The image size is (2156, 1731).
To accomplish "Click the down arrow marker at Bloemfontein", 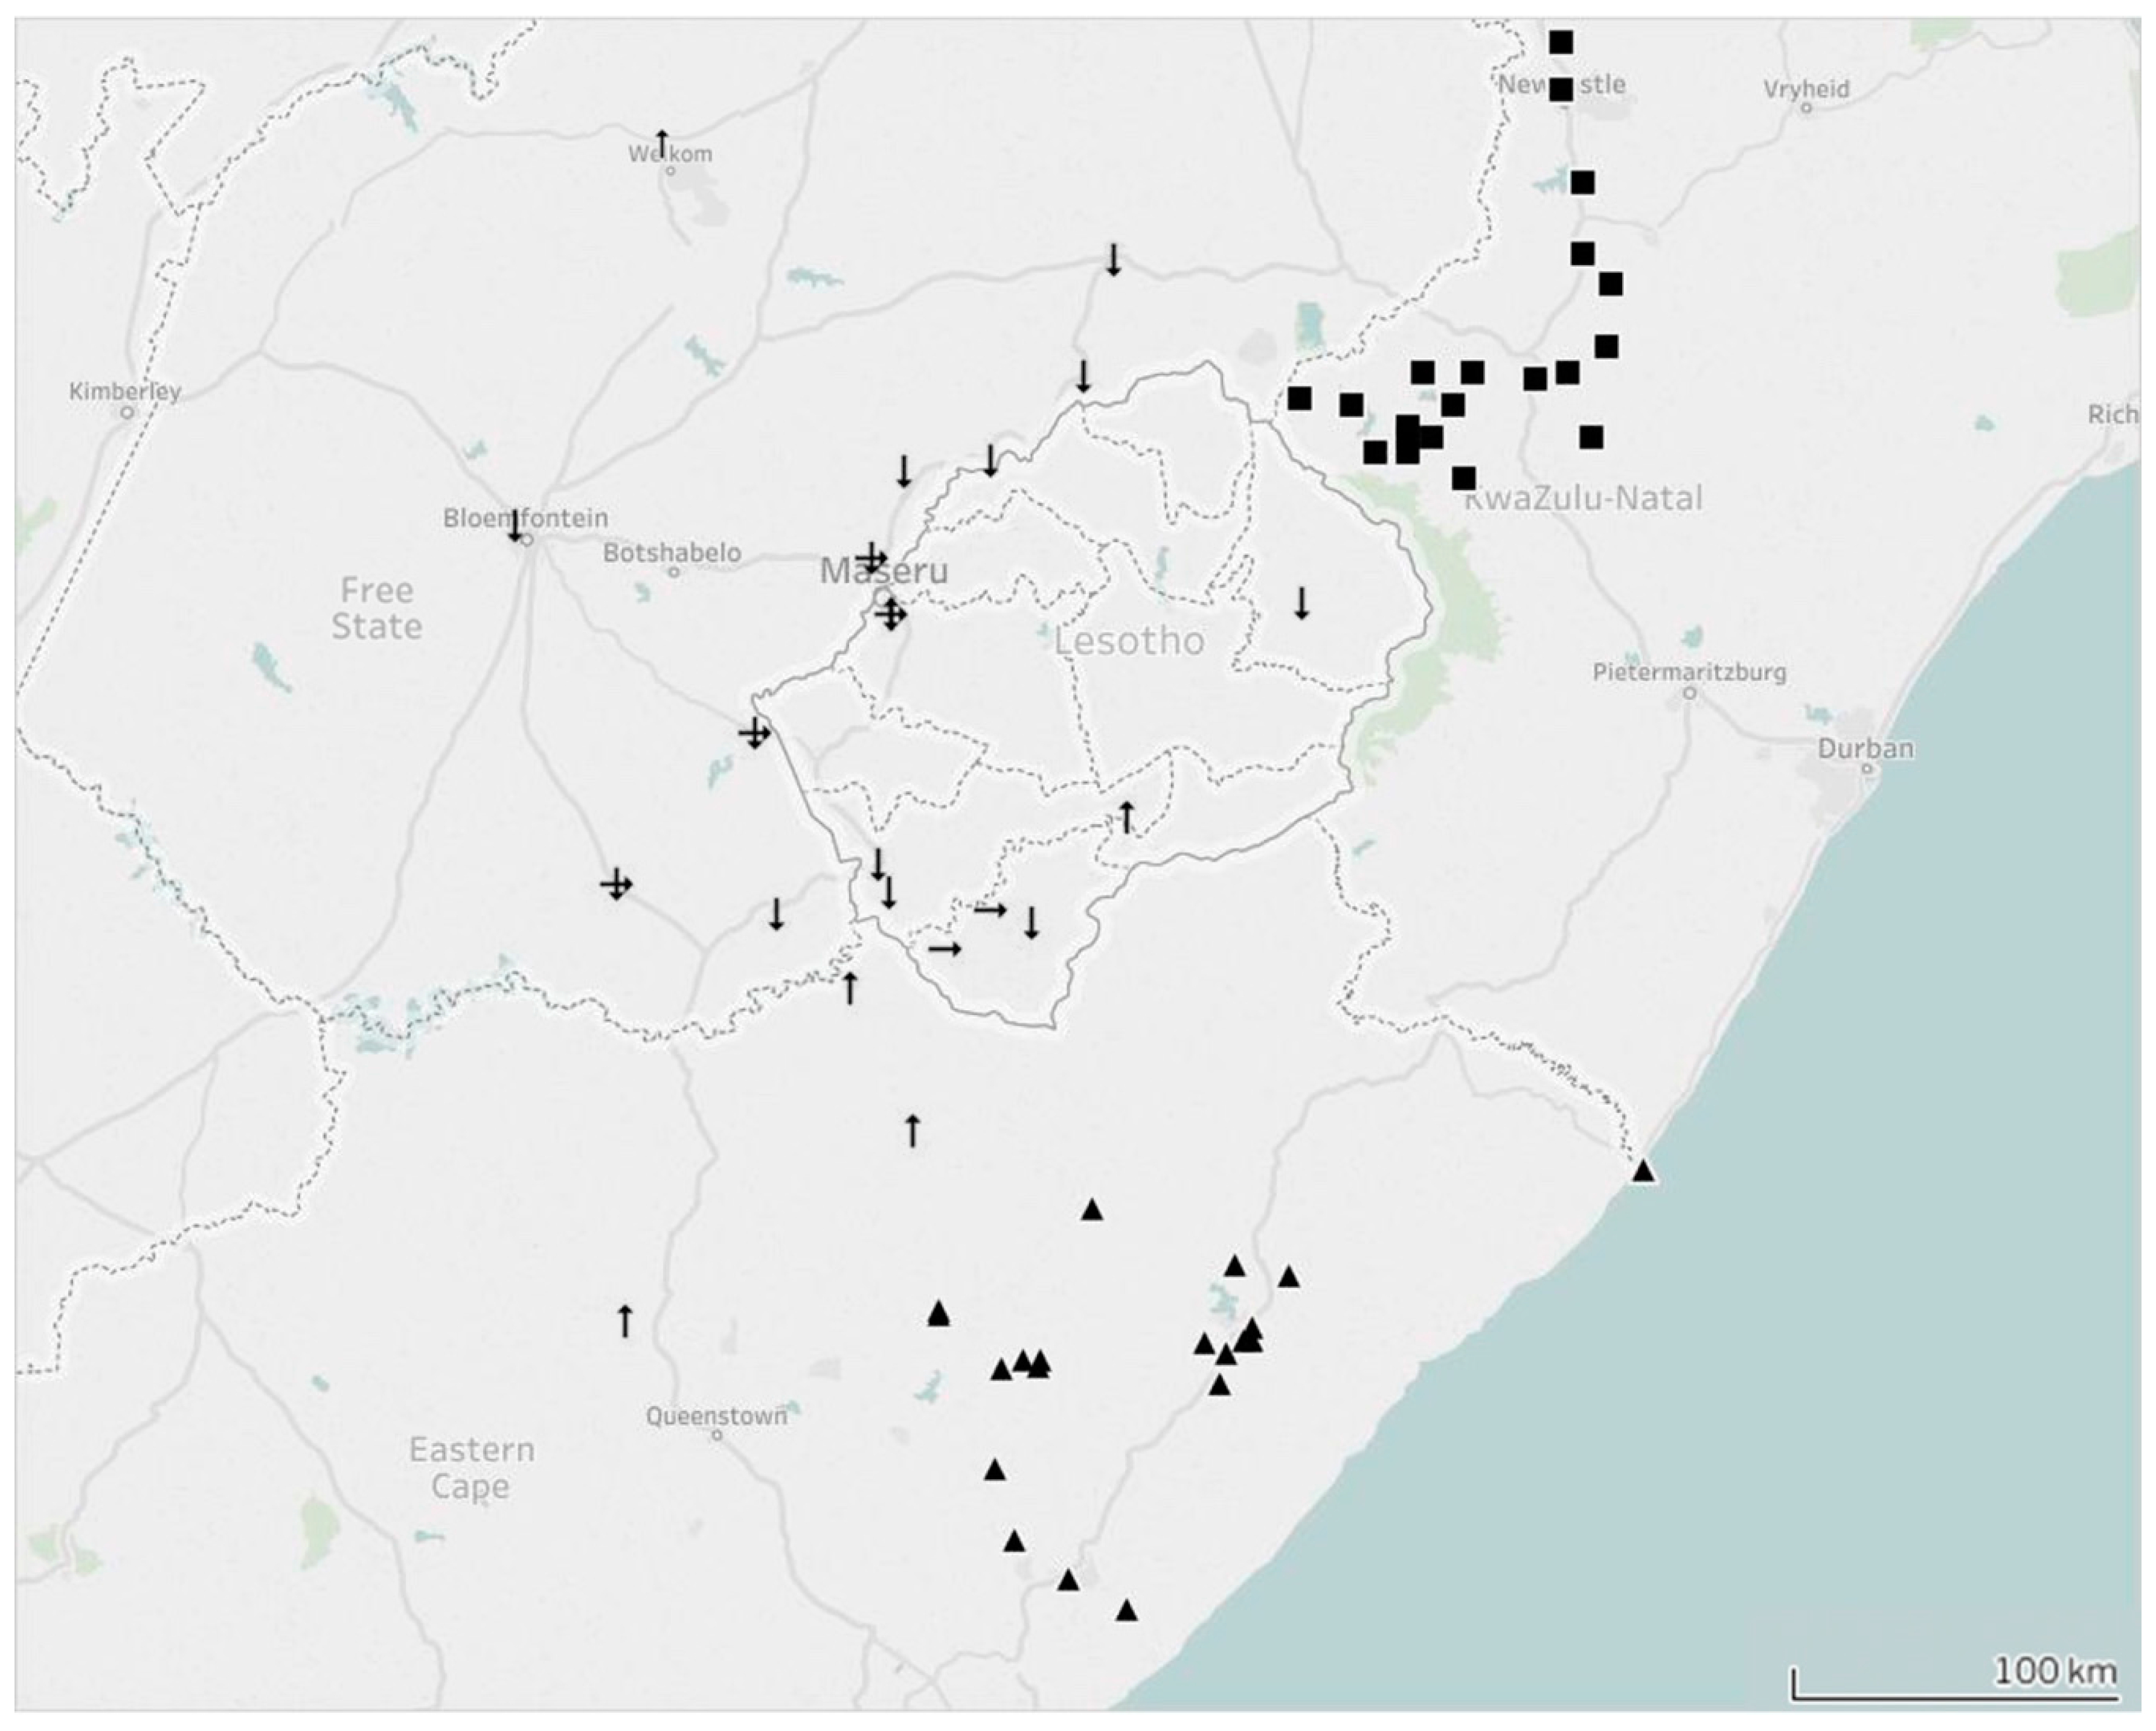I will tap(515, 525).
